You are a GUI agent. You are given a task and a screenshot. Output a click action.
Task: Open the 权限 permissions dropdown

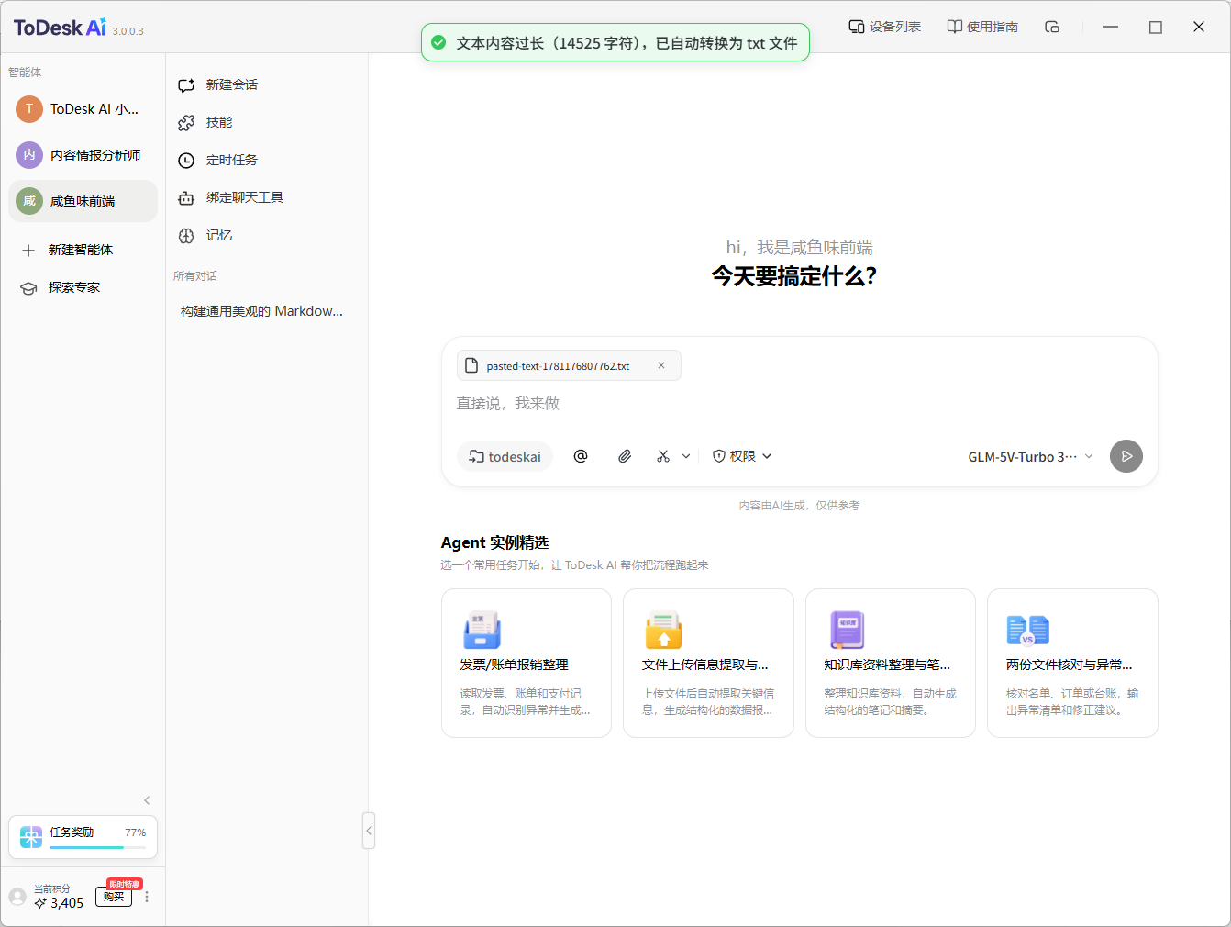tap(743, 456)
